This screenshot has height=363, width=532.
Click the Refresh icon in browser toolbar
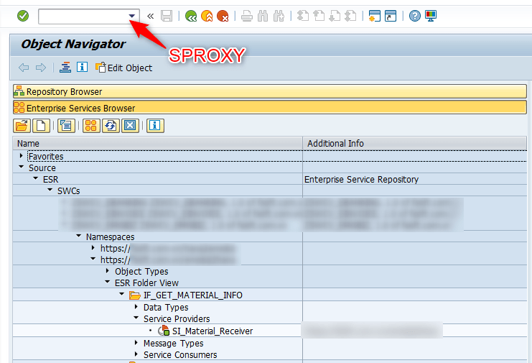pos(110,126)
